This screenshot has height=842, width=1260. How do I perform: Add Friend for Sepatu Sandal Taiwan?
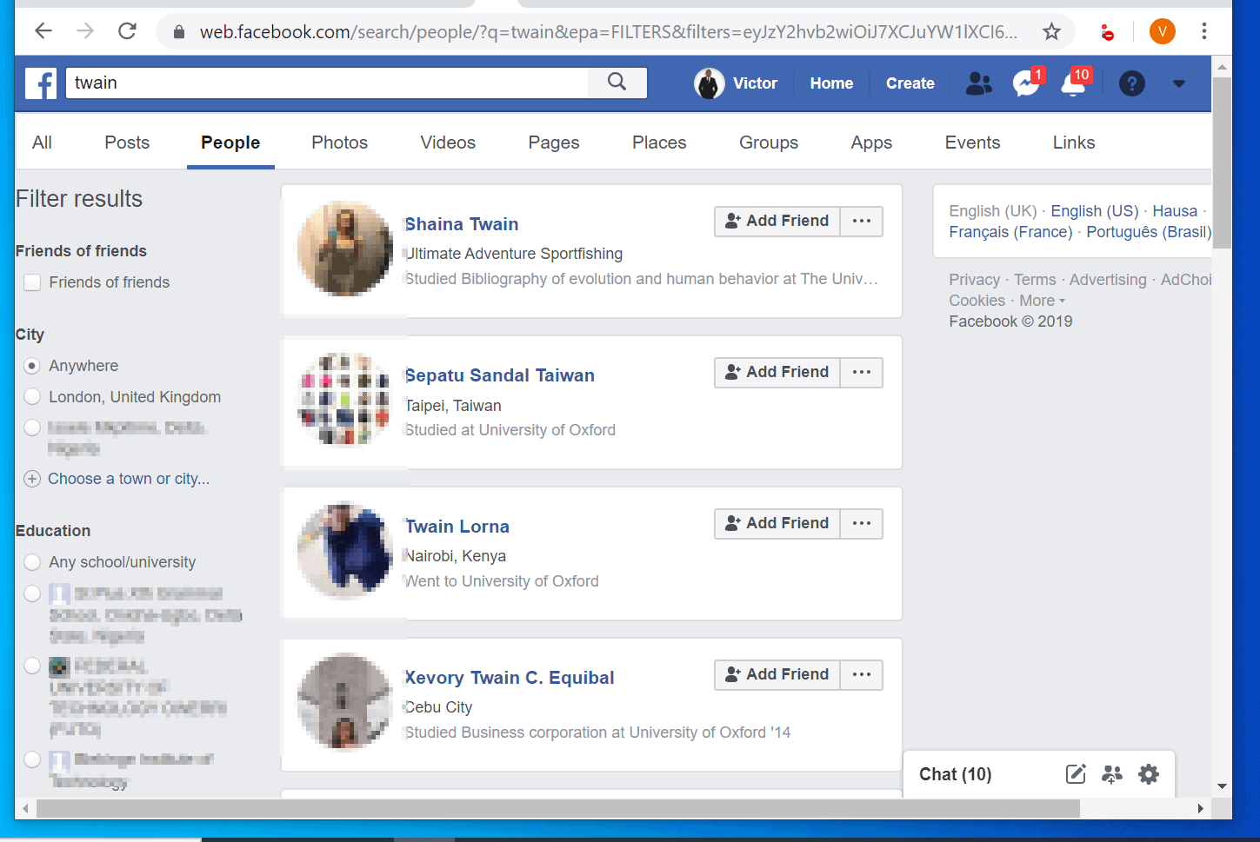(x=777, y=372)
